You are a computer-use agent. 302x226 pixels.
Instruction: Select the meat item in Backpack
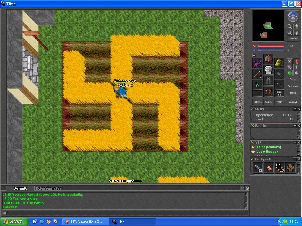pos(268,167)
